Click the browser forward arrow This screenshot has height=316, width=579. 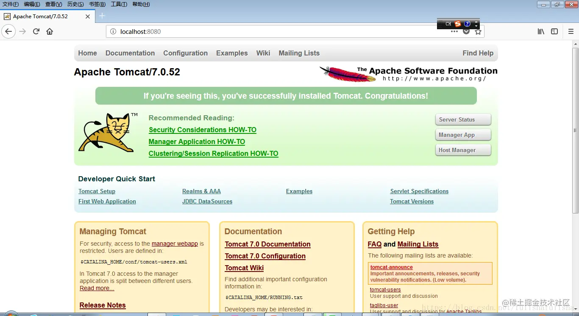(23, 31)
